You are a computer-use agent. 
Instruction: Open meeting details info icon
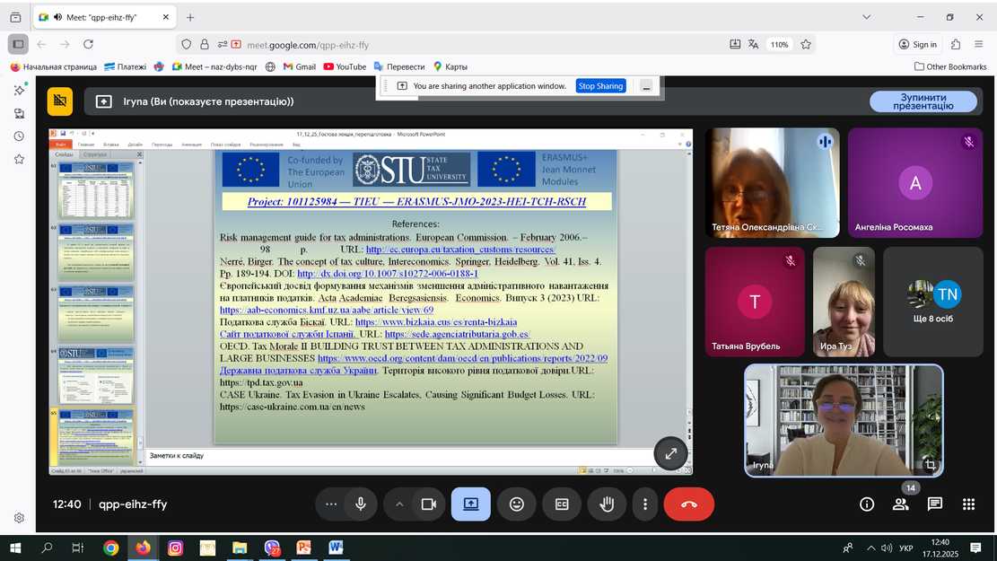coord(867,504)
